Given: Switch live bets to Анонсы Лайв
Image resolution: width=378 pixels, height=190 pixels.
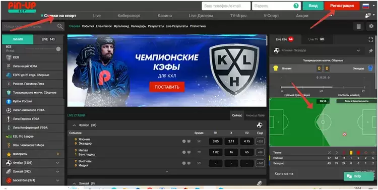Looking at the screenshot, I should pyautogui.click(x=255, y=115).
